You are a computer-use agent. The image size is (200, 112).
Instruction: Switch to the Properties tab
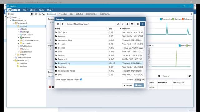[63, 14]
